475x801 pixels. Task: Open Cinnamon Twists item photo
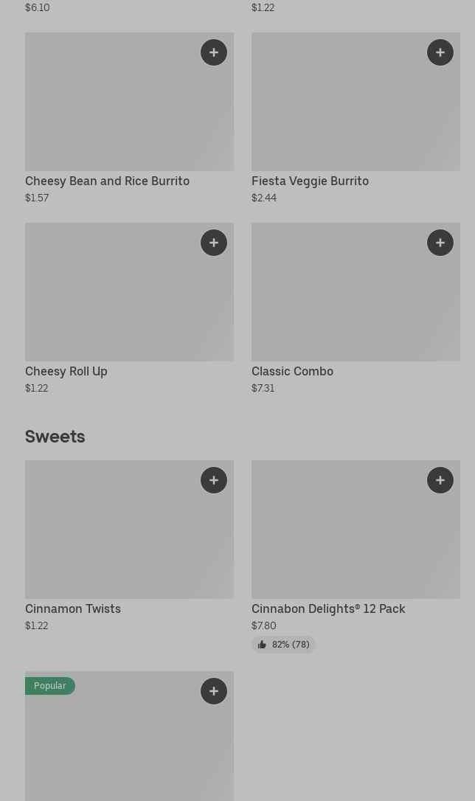129,530
